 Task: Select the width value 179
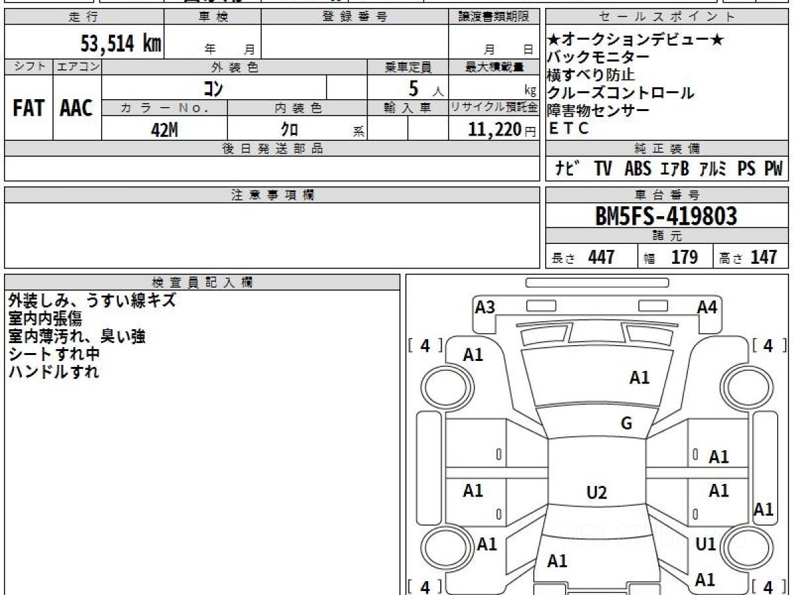[x=684, y=257]
